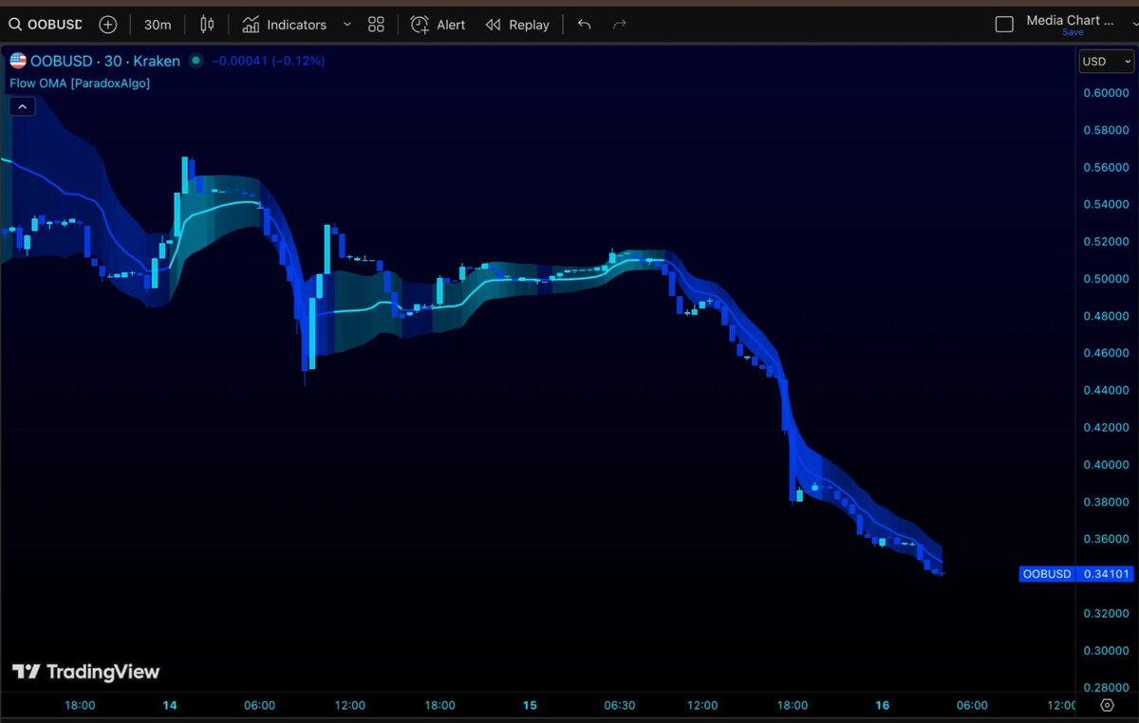This screenshot has height=723, width=1139.
Task: Add a symbol with the plus icon
Action: tap(108, 25)
